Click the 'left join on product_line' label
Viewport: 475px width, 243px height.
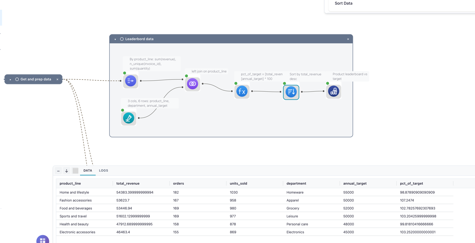point(209,71)
